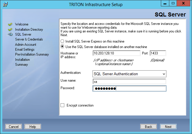The height and width of the screenshot is (134, 192).
Task: Close the TRITON setup window
Action: [183, 3]
